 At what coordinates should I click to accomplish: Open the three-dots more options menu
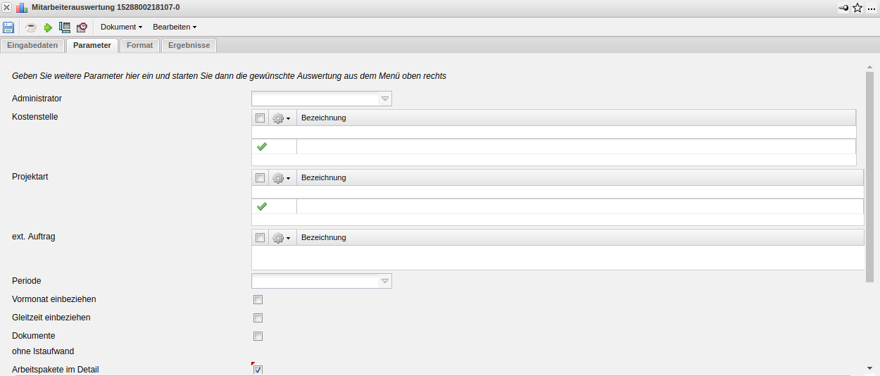872,8
